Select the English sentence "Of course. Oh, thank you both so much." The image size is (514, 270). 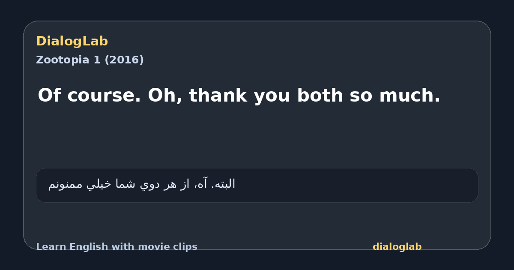point(239,96)
